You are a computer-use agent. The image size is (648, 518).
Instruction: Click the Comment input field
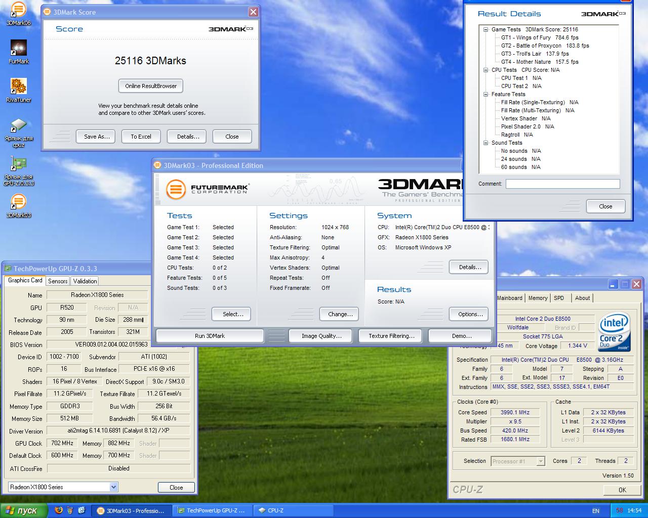pos(562,184)
